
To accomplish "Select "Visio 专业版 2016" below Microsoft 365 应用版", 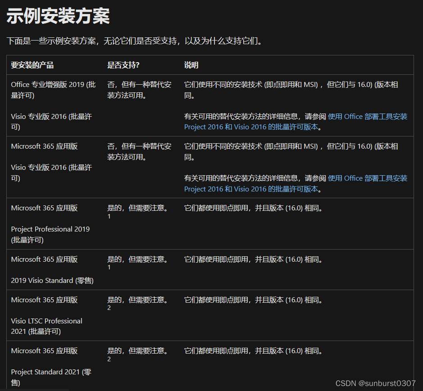I will tap(39, 168).
